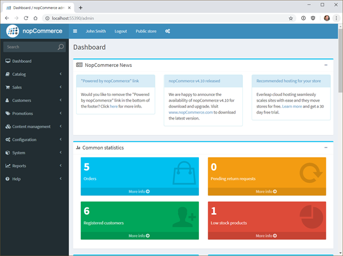This screenshot has height=256, width=343.
Task: Click the nopCommerce logo
Action: pos(34,31)
